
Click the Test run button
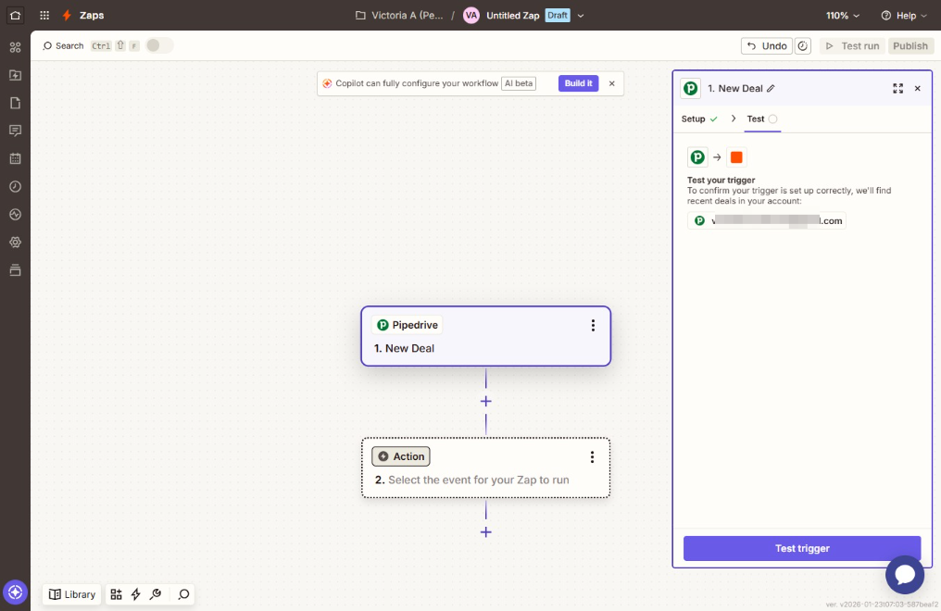coord(852,46)
